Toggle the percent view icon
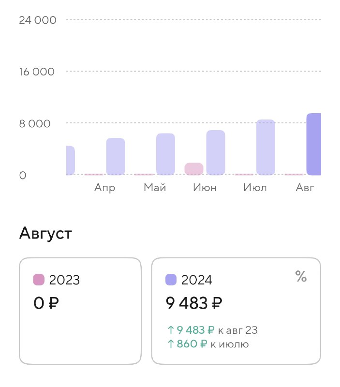340x387 pixels. click(x=301, y=277)
